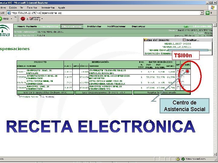Tick the UP checkbox for Prevencor row
Viewport: 218px width, 163px height.
point(178,77)
